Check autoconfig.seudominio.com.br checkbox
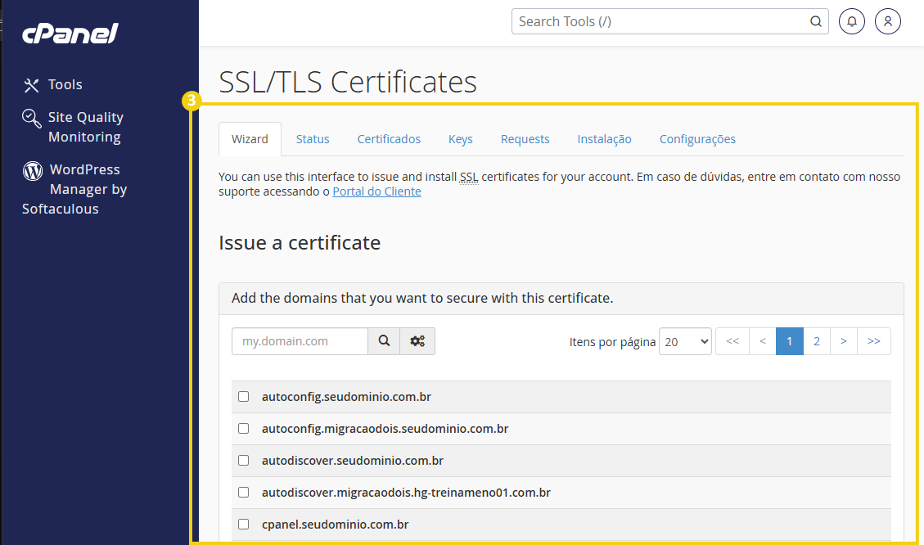This screenshot has width=924, height=545. click(x=243, y=397)
